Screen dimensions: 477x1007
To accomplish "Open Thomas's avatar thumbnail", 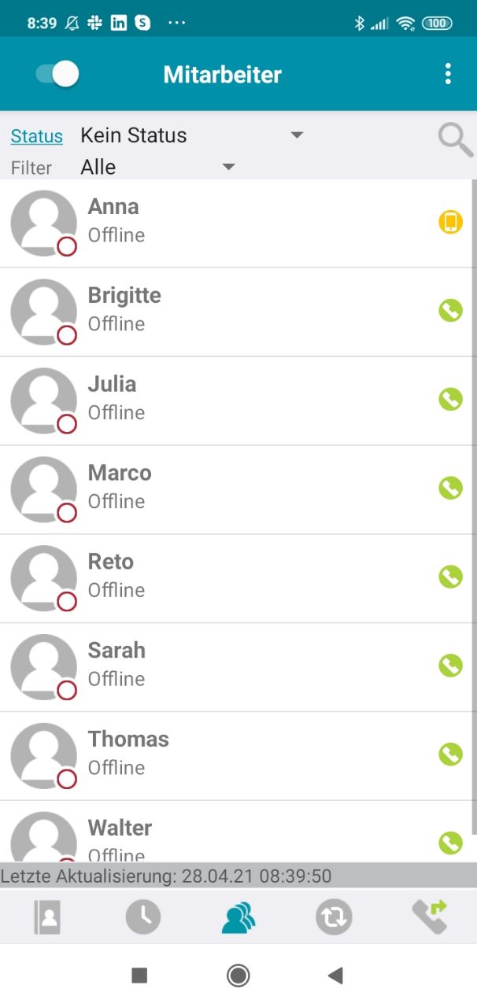I will click(43, 756).
